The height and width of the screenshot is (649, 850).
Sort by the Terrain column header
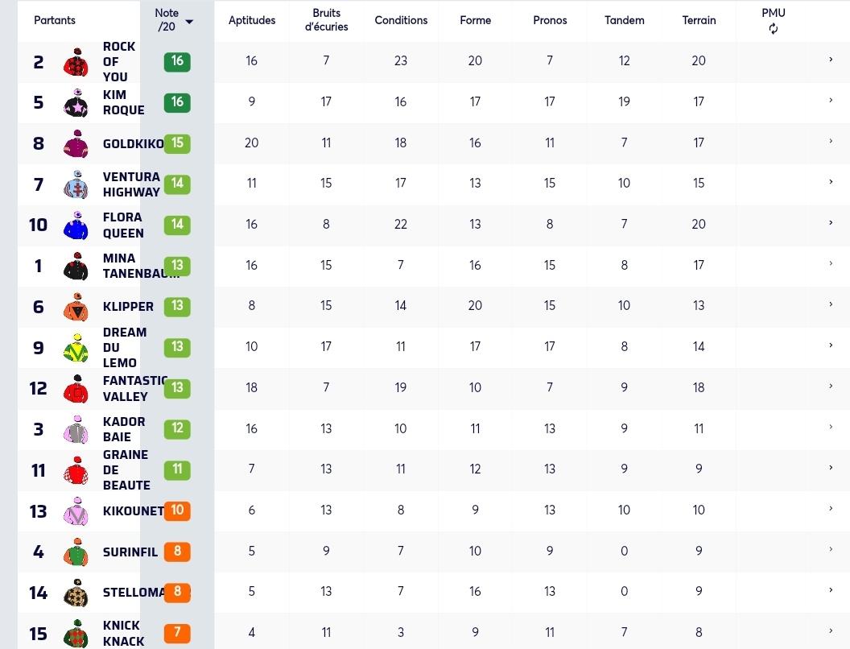tap(699, 20)
